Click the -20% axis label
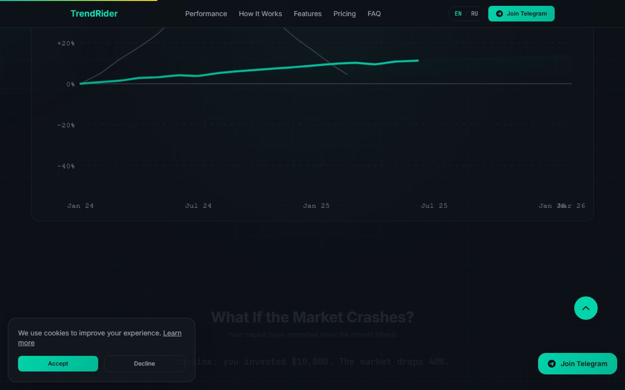 [66, 125]
